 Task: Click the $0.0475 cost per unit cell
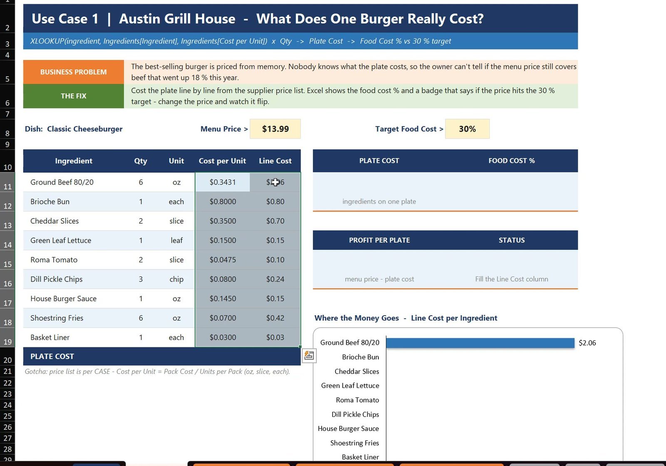pos(222,260)
